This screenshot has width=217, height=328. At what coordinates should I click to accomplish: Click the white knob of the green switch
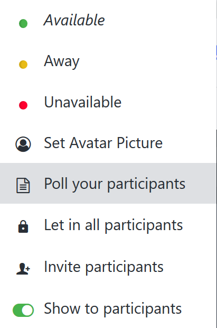pos(27,310)
